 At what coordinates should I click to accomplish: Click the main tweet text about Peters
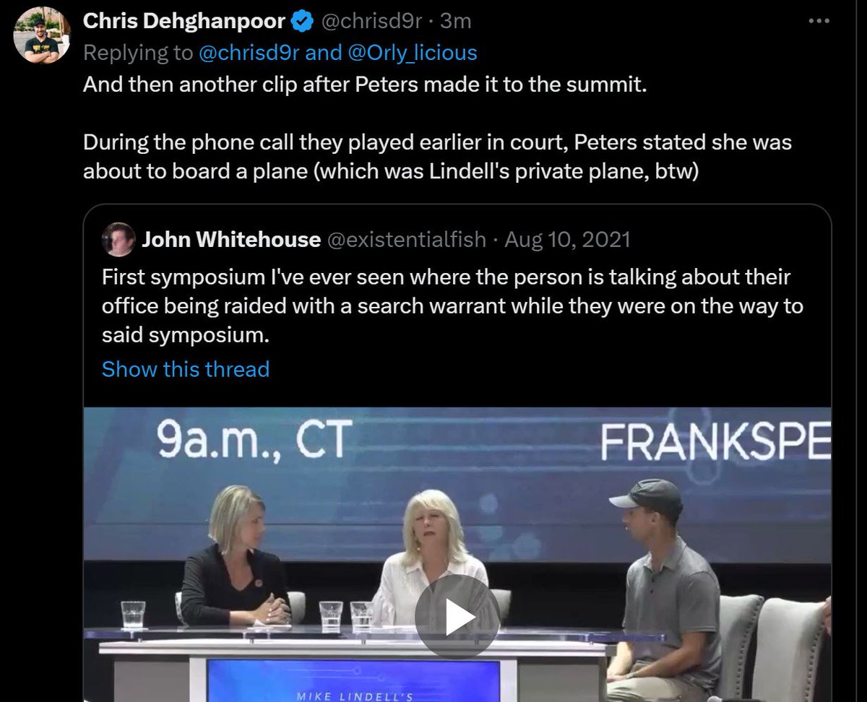tap(437, 129)
